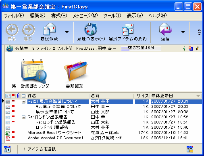Collapse the Re: ロンドン出張報告 thread
204x156 pixels.
point(23,118)
